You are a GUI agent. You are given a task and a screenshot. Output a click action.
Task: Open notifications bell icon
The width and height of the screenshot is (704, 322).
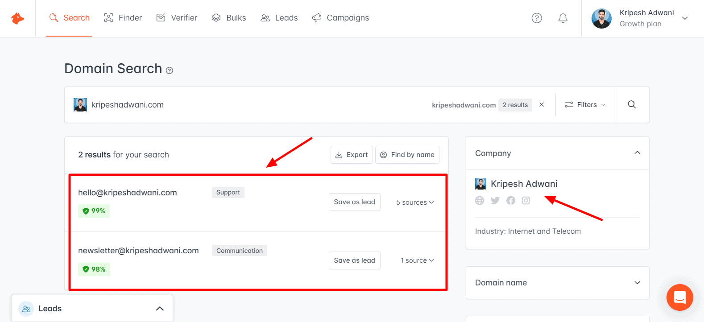pos(563,18)
